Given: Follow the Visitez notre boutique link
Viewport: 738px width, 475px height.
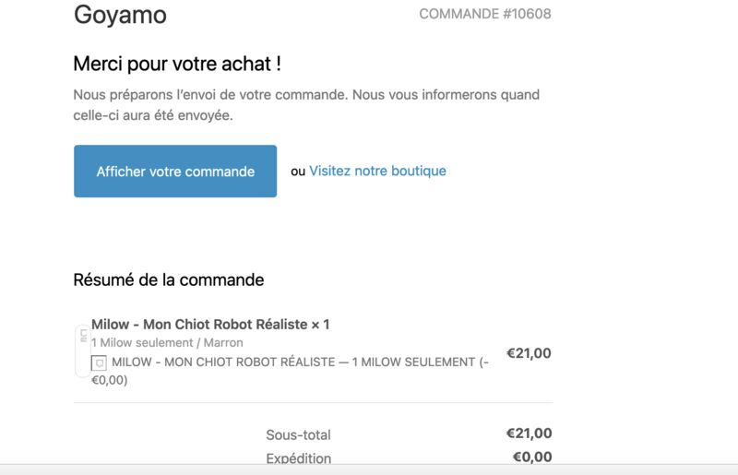Looking at the screenshot, I should pyautogui.click(x=377, y=171).
